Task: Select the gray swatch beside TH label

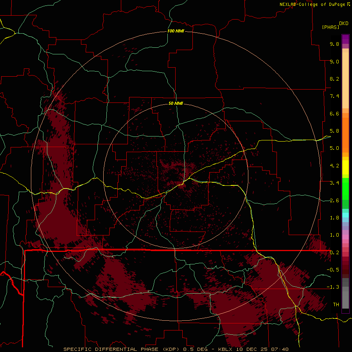Action: tap(345, 301)
